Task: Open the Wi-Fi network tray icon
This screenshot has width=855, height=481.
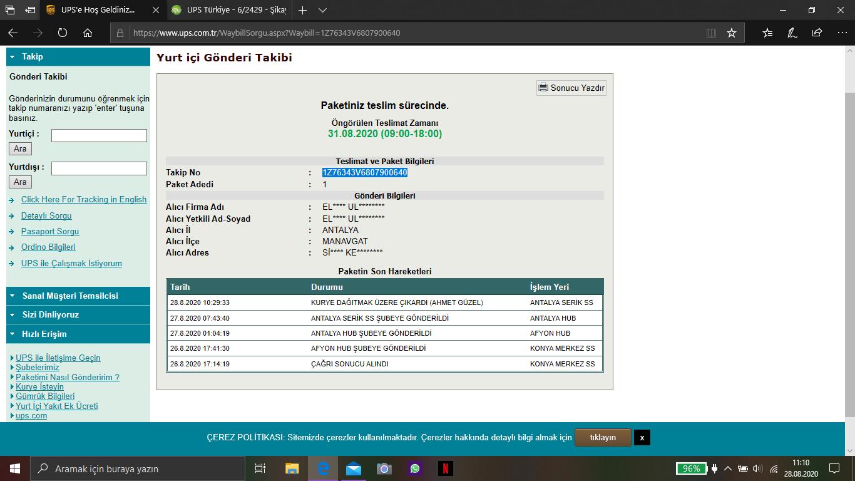Action: click(774, 468)
